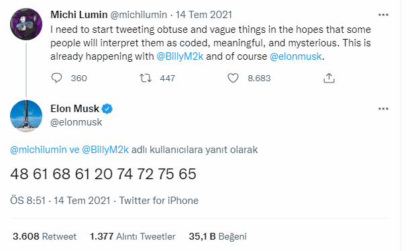Open share icon on Michi Lumin's tweet
420x251 pixels.
(x=329, y=78)
